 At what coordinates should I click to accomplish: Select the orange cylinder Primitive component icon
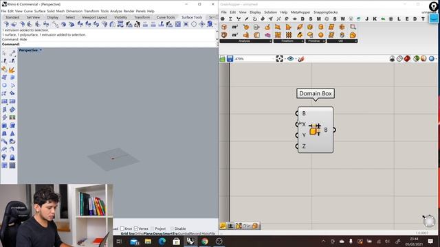coord(321,27)
